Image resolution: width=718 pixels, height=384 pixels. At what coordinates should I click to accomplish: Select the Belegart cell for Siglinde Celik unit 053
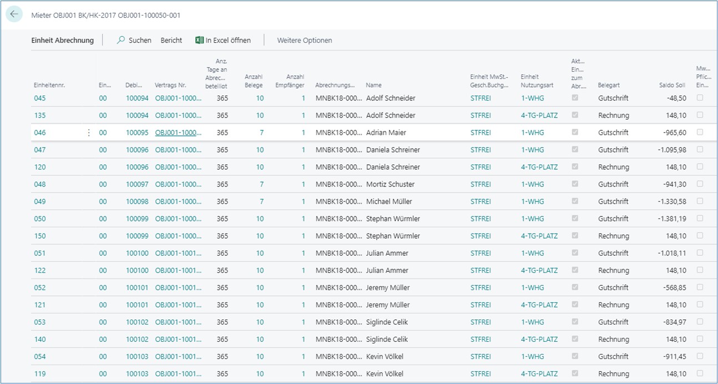613,322
